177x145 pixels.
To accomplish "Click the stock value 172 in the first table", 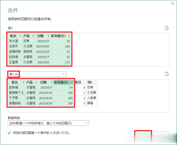I will click(60, 62).
